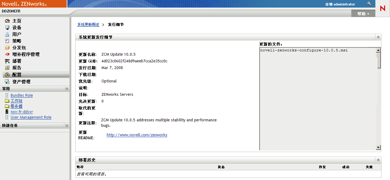Click the 策略 policy icon
This screenshot has width=390, height=180.
coord(7,41)
